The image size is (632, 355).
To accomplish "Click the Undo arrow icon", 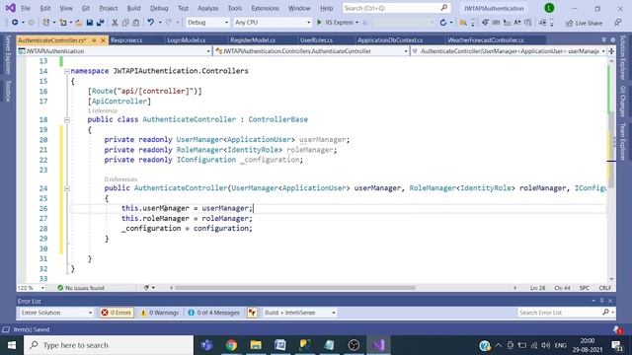I will point(150,23).
